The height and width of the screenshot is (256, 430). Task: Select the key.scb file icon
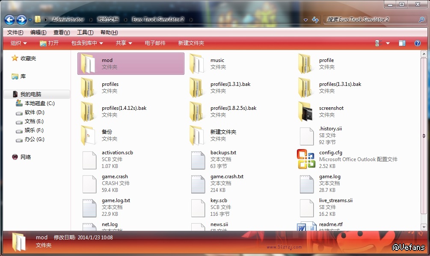coord(198,208)
